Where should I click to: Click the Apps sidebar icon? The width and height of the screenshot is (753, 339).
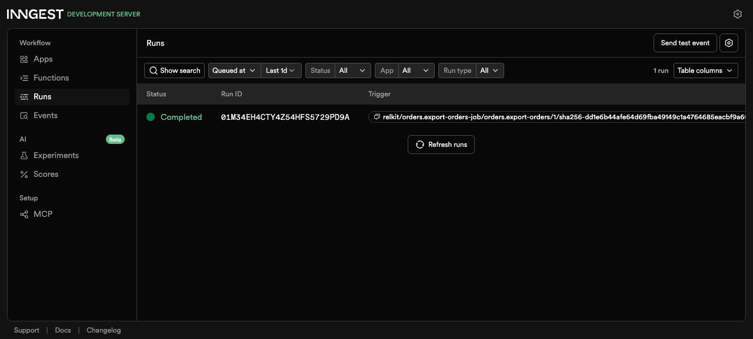pos(24,59)
